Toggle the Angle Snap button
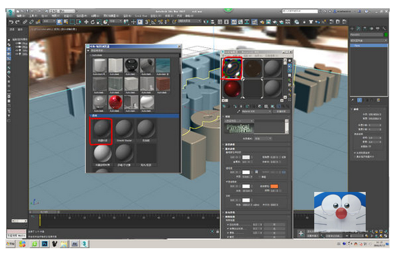This screenshot has width=400, height=266. [x=154, y=22]
